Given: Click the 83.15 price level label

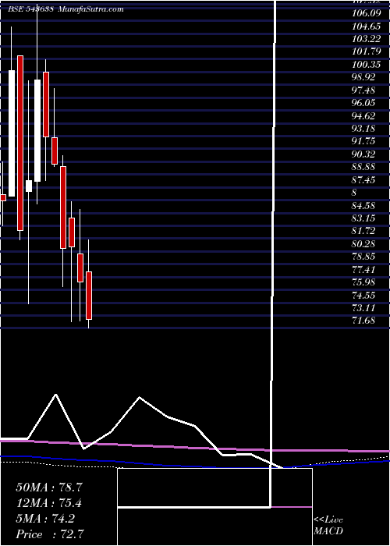Looking at the screenshot, I should 364,218.
